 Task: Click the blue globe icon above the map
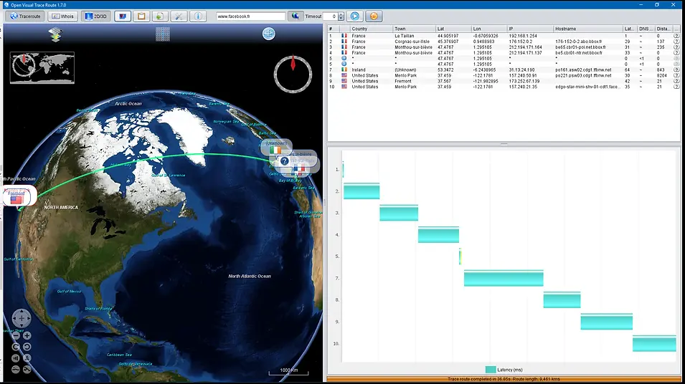click(x=269, y=34)
